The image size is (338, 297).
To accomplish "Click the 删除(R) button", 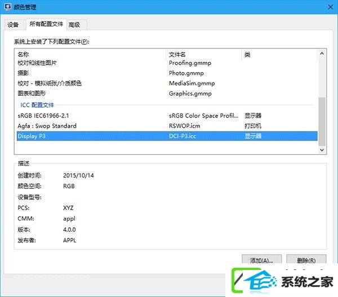I will pos(306,260).
